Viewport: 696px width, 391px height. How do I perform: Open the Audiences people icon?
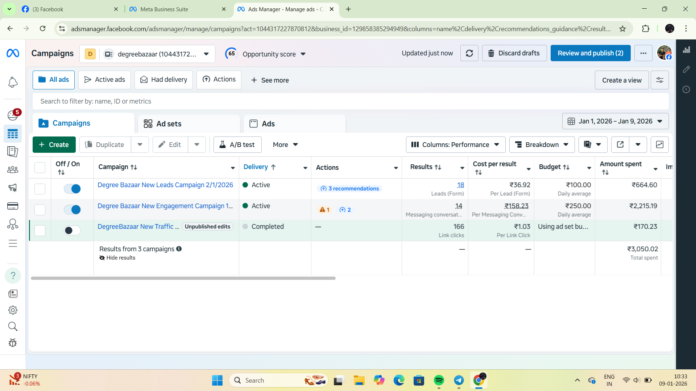[x=13, y=169]
